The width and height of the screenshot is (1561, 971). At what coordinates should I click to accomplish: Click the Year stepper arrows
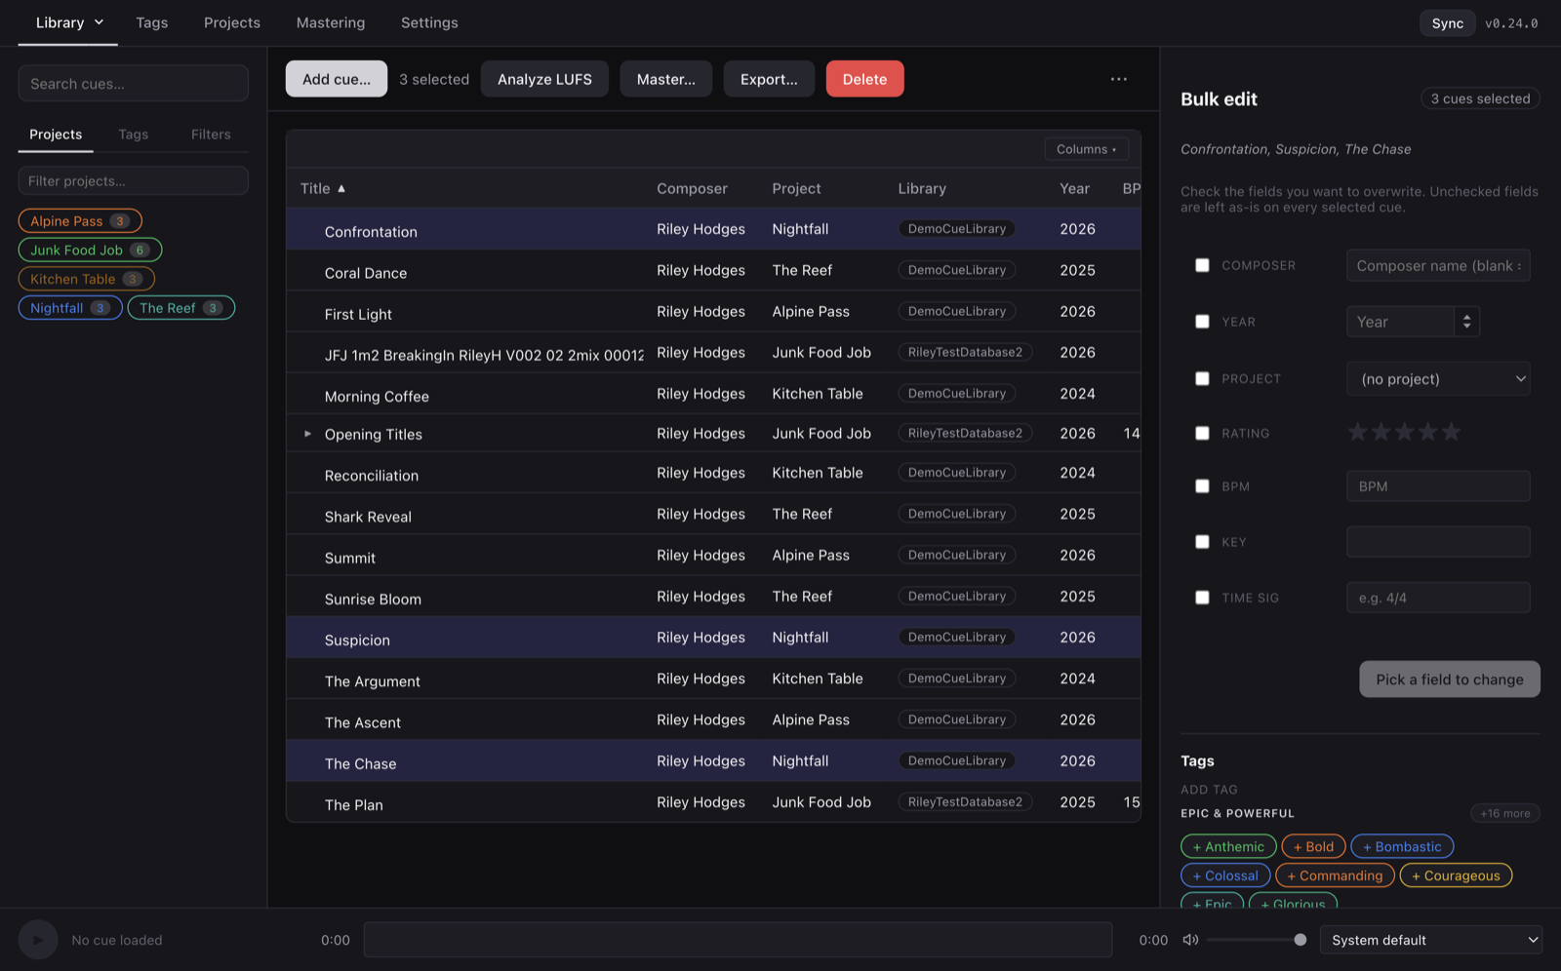point(1466,322)
